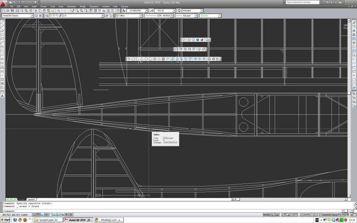Click the yellow color swatch in color control
The image size is (357, 223).
coord(117,16)
